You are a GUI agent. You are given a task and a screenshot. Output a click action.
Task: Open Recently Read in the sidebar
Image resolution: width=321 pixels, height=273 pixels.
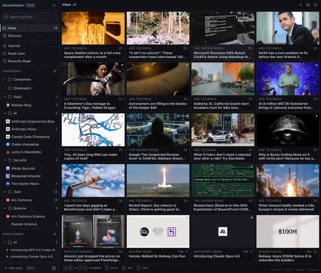(x=19, y=61)
